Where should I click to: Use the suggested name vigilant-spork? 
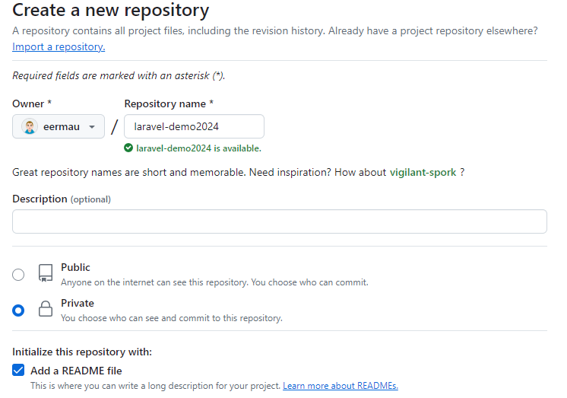pyautogui.click(x=423, y=172)
